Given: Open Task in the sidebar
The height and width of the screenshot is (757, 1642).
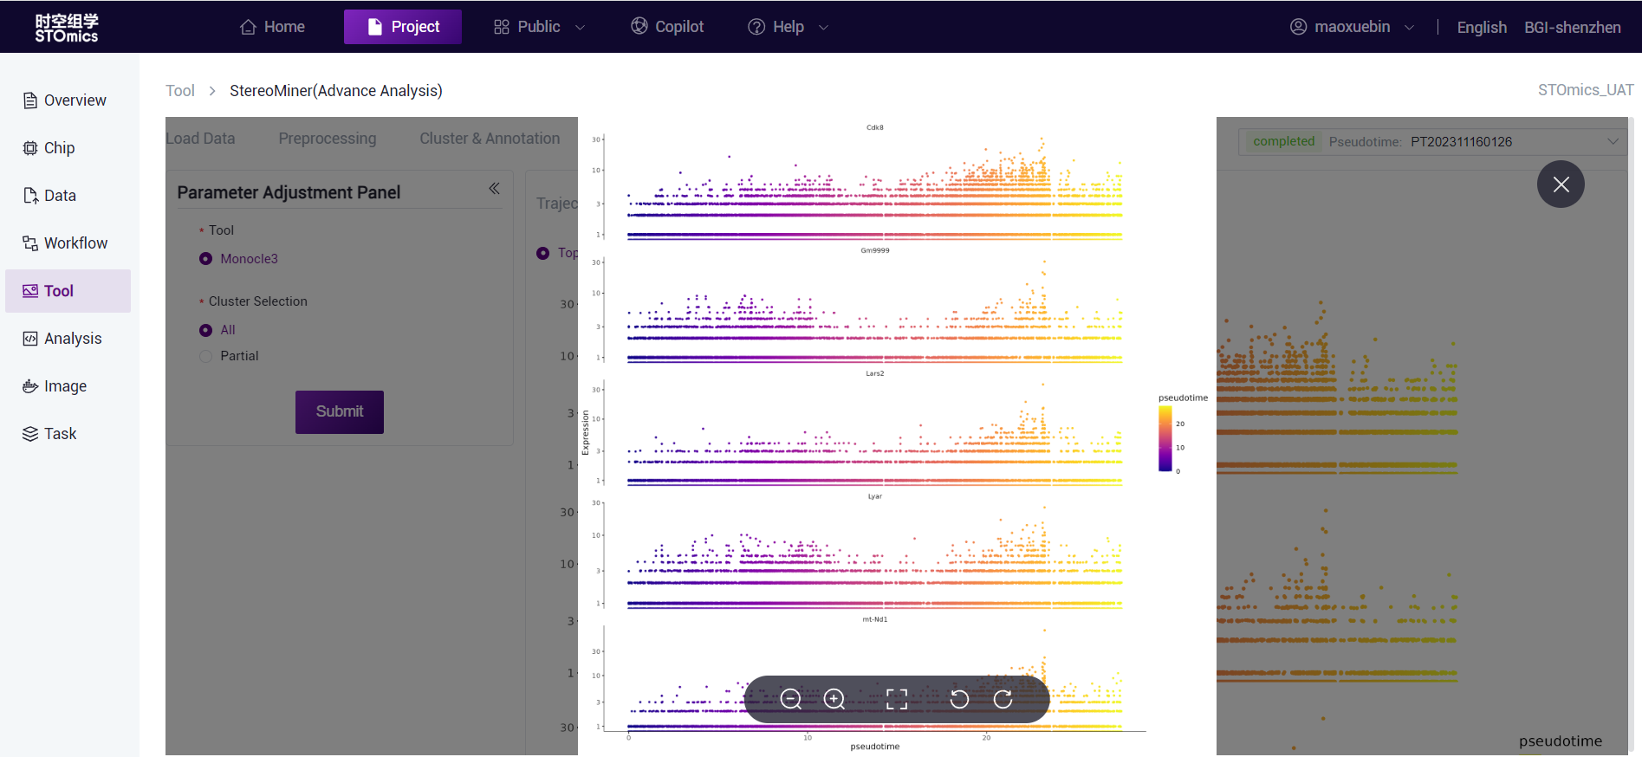Looking at the screenshot, I should (x=68, y=434).
